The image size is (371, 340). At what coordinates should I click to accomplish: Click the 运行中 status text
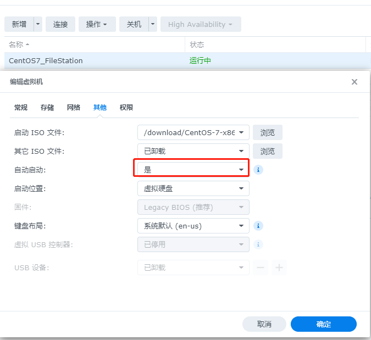pos(200,60)
